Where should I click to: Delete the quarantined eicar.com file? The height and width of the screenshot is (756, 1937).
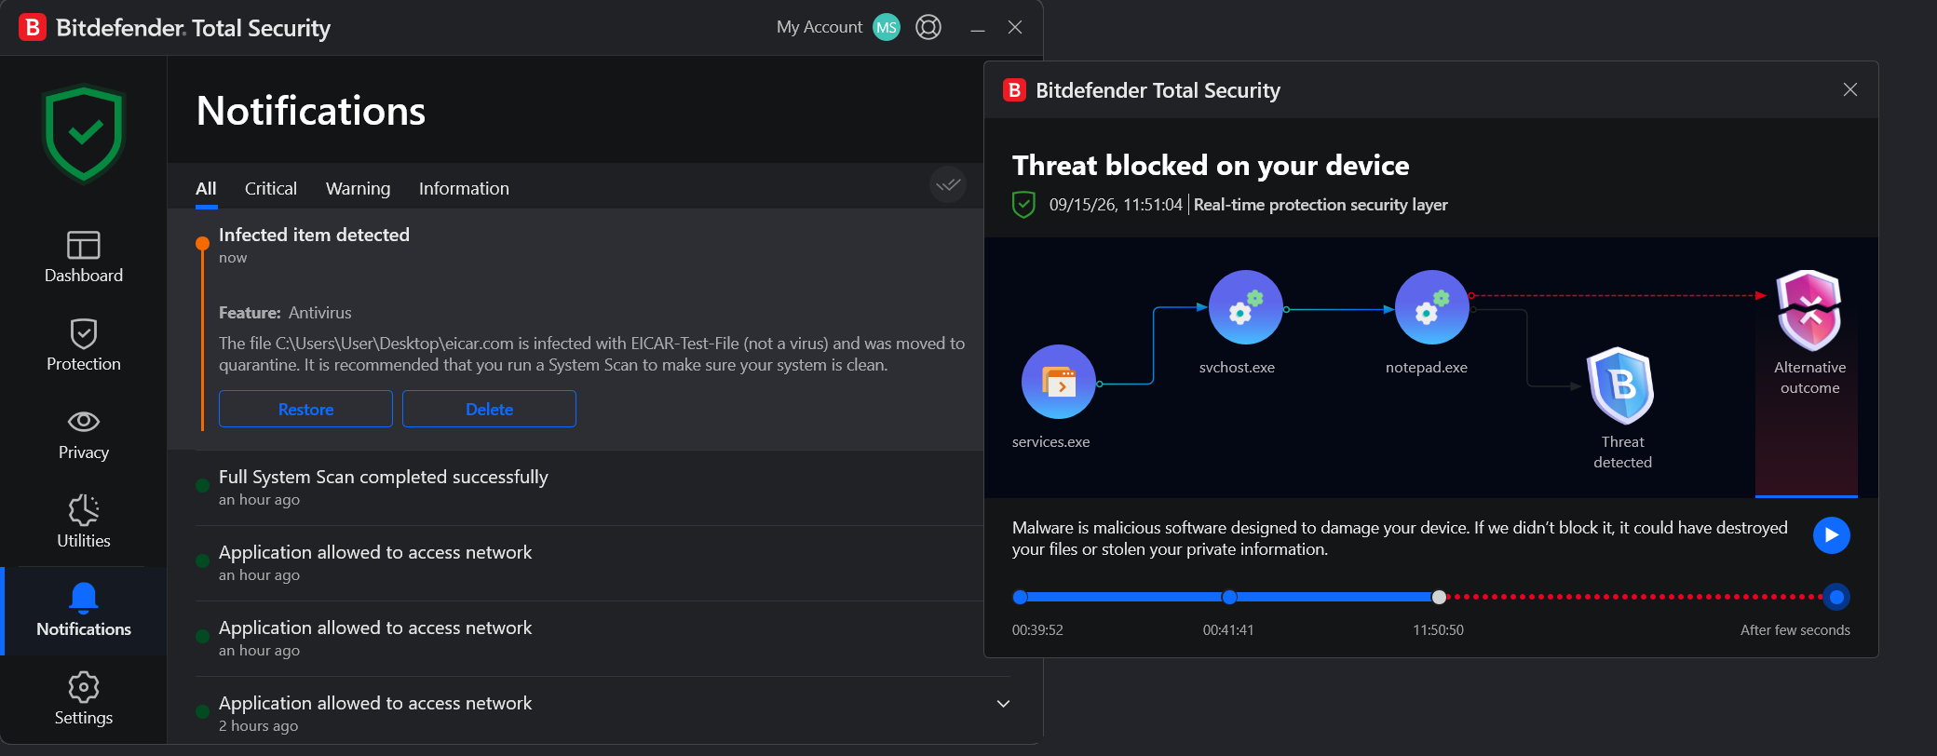pyautogui.click(x=489, y=409)
